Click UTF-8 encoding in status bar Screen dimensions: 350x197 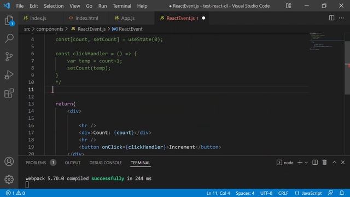(x=266, y=193)
